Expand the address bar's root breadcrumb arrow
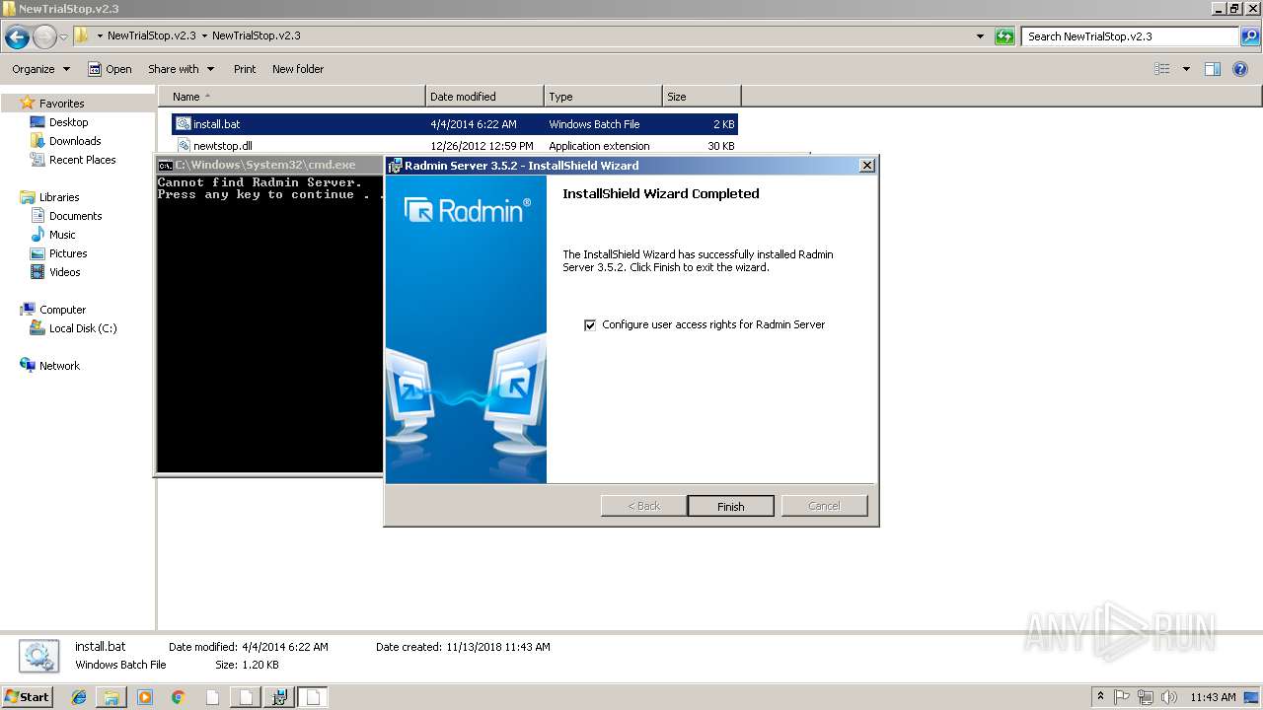Viewport: 1263px width, 710px height. point(100,36)
